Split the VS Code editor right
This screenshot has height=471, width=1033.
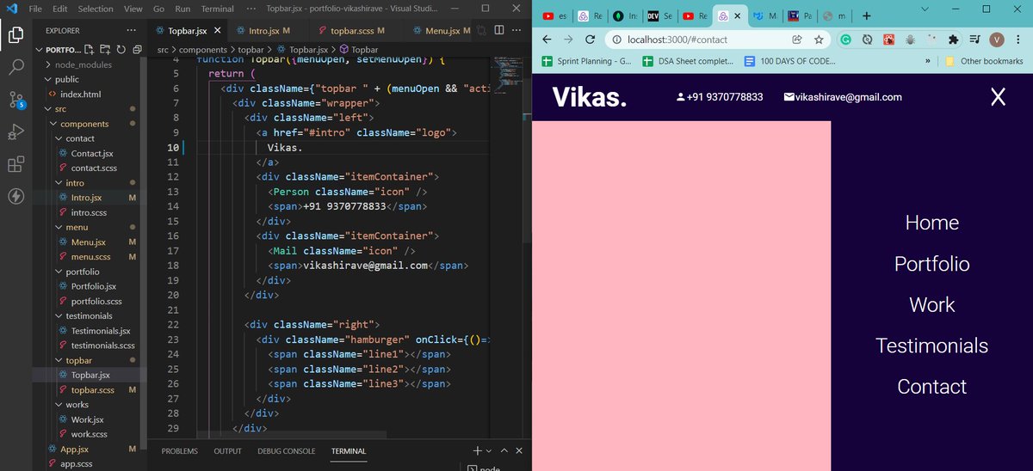499,30
